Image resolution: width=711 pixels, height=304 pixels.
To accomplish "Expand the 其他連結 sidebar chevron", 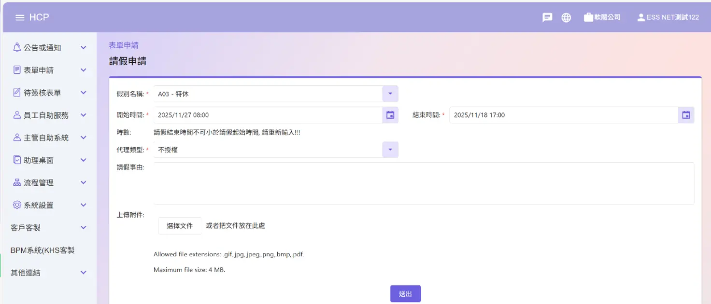I will (83, 273).
